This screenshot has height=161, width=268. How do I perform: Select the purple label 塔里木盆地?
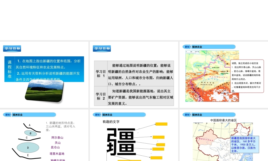[x=57, y=154]
